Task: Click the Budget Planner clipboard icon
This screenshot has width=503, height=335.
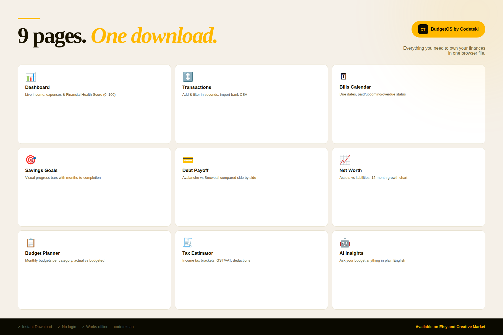Action: pyautogui.click(x=30, y=243)
